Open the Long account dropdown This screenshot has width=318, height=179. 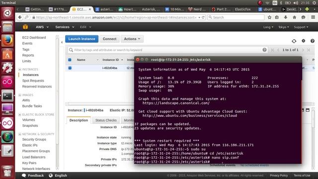click(x=268, y=27)
